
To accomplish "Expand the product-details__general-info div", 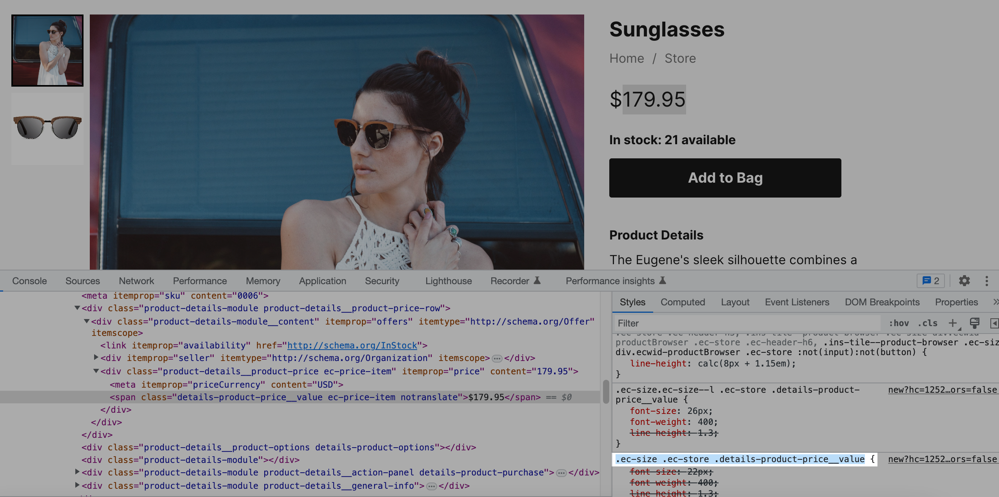I will (x=77, y=485).
